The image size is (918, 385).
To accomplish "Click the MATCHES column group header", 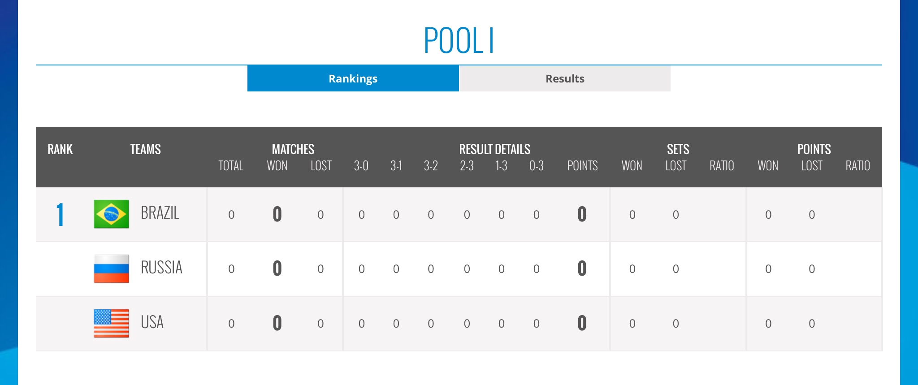I will point(293,149).
